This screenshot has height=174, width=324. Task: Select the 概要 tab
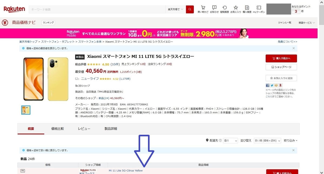click(31, 129)
